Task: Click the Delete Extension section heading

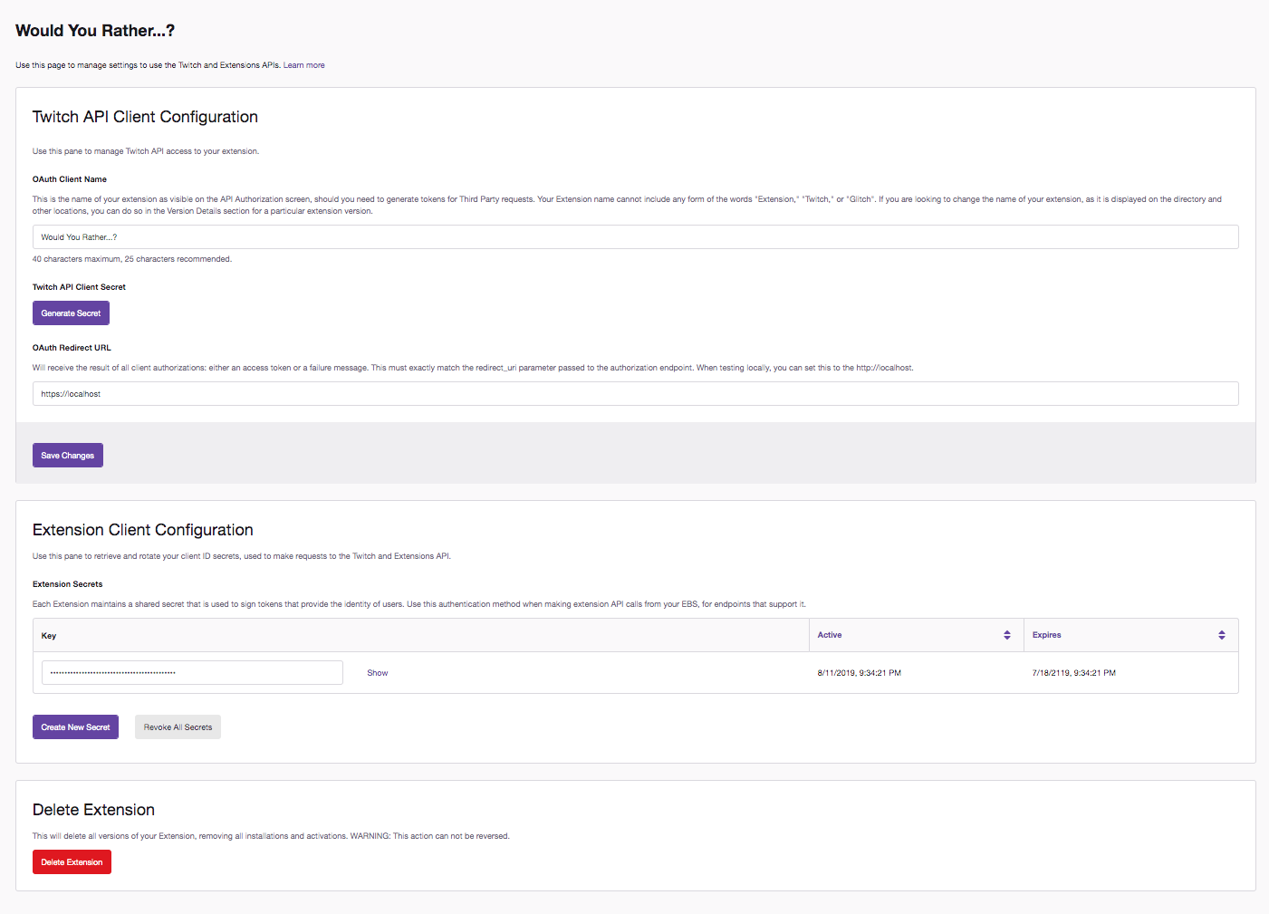Action: coord(93,810)
